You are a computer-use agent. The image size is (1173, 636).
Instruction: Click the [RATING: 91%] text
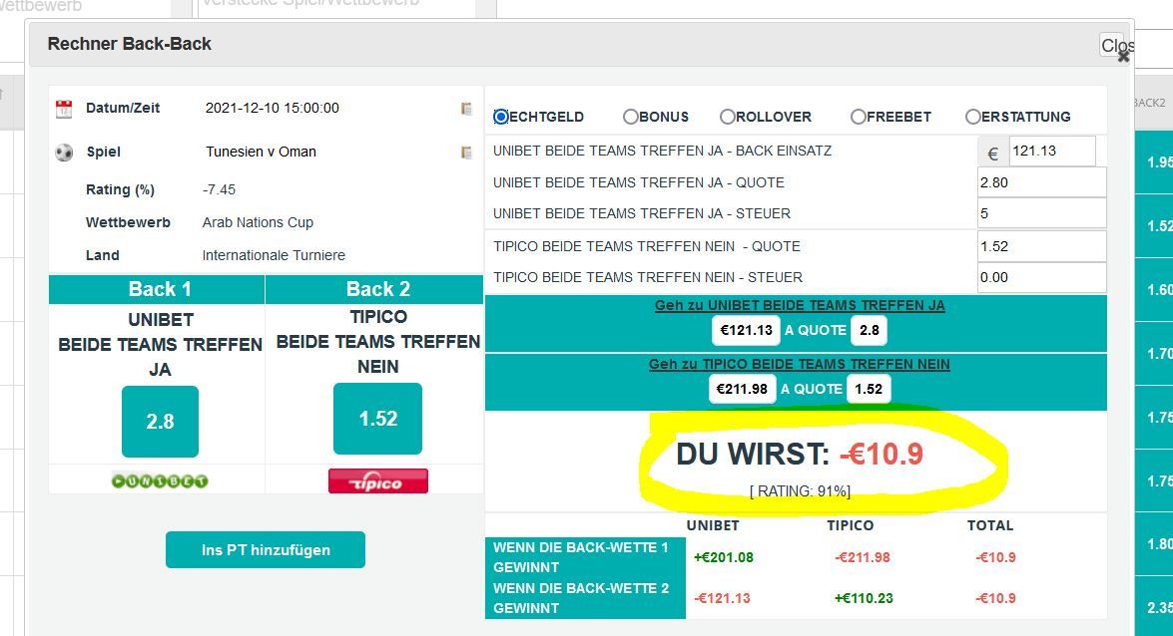coord(801,491)
